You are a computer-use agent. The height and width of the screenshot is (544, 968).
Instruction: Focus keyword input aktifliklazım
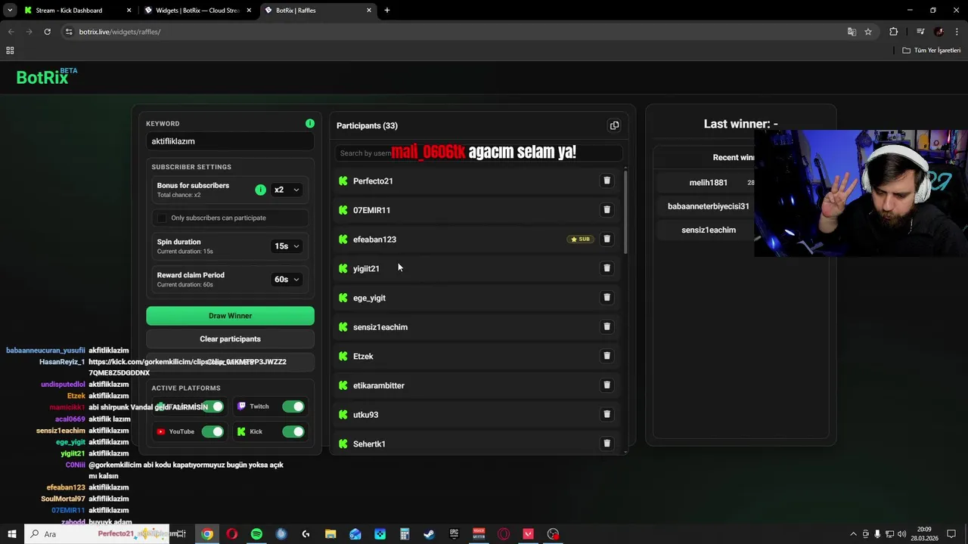click(230, 141)
